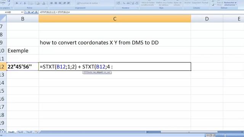Click the percent style icon
This screenshot has width=244, height=137.
click(x=124, y=3)
